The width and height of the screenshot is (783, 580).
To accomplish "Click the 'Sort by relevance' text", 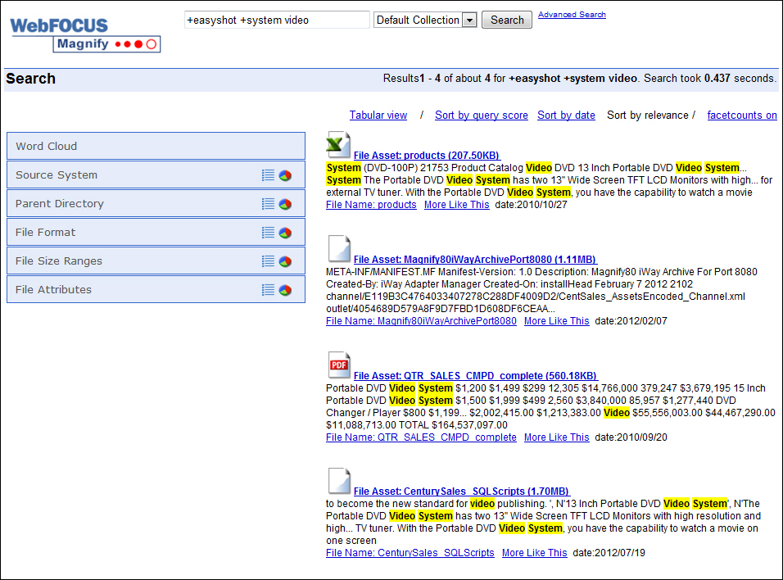I will [648, 116].
